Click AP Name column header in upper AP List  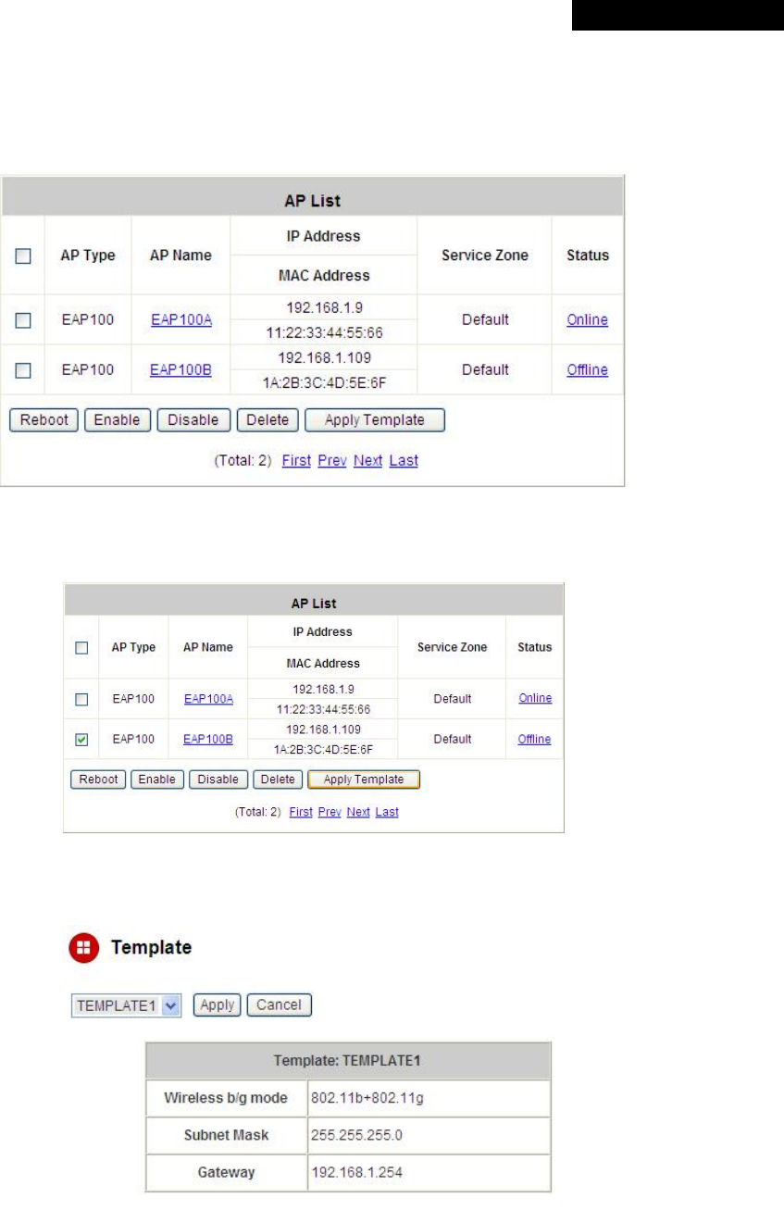click(180, 256)
